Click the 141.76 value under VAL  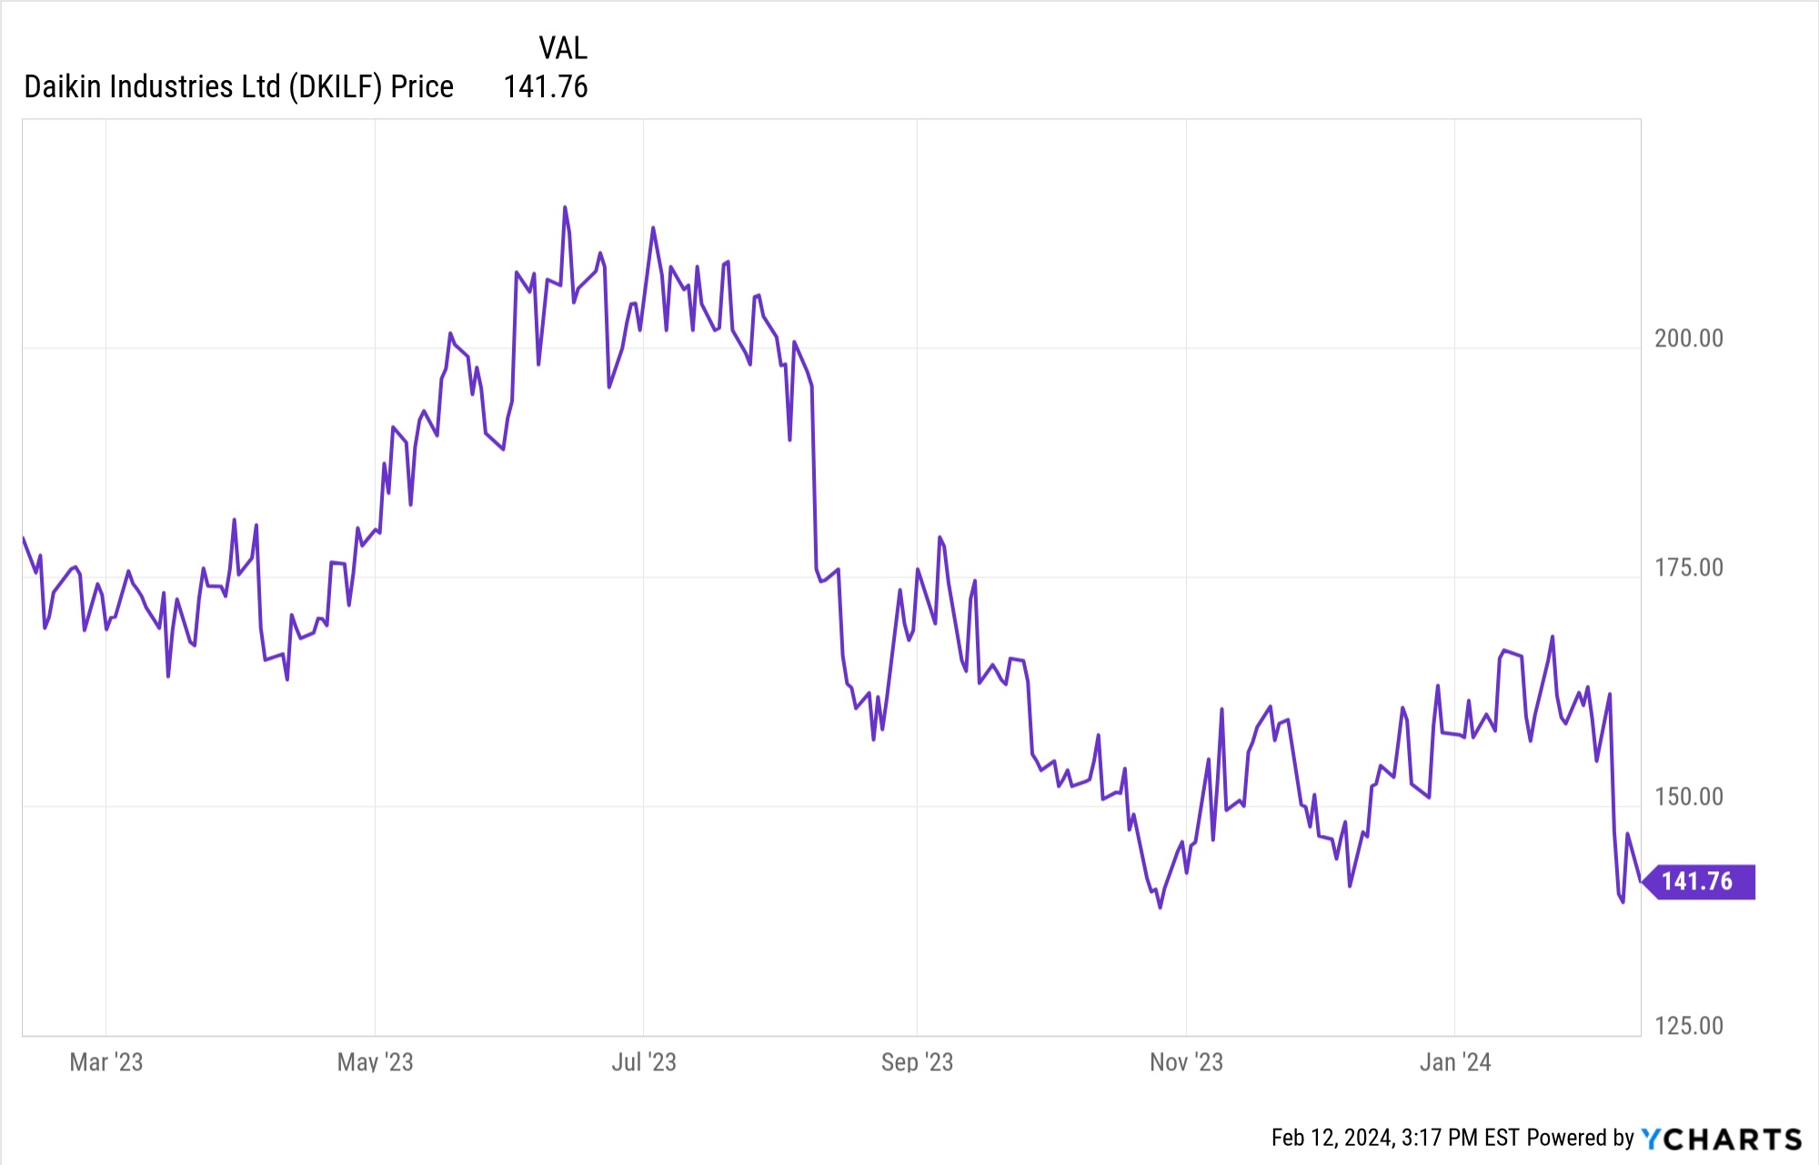tap(546, 87)
